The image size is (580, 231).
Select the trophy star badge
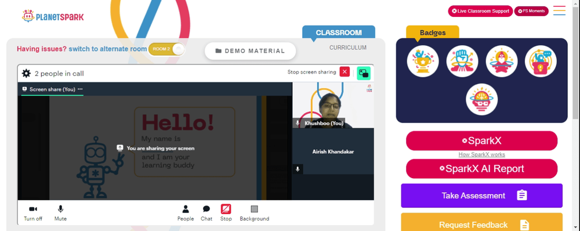[423, 61]
